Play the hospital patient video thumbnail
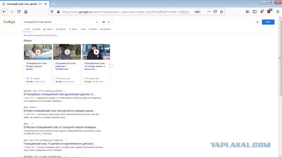The image size is (282, 158). point(38,52)
